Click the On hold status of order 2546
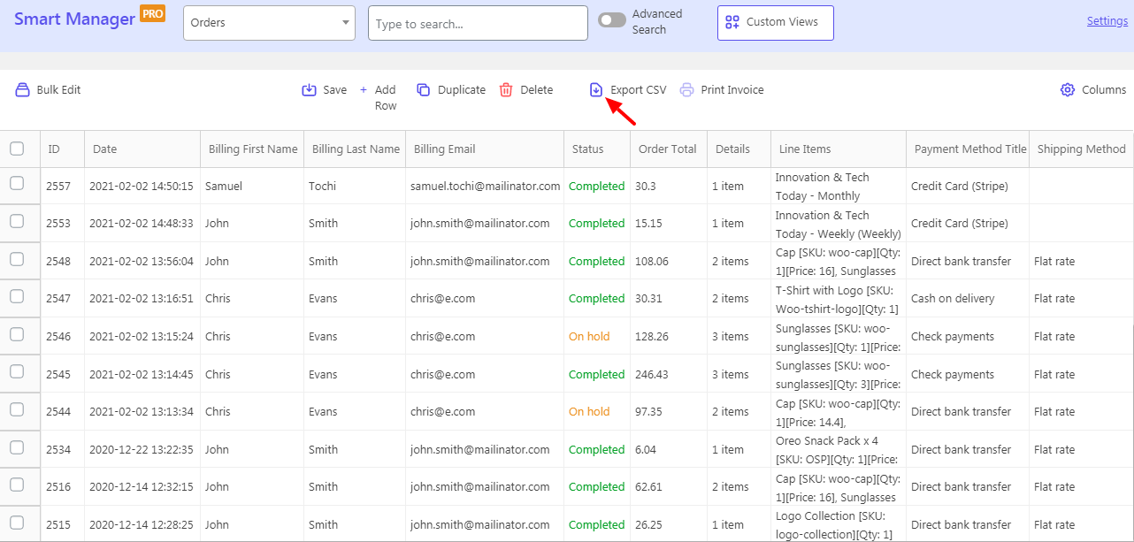The image size is (1134, 542). point(589,336)
